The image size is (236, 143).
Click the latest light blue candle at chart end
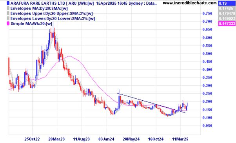(188, 104)
